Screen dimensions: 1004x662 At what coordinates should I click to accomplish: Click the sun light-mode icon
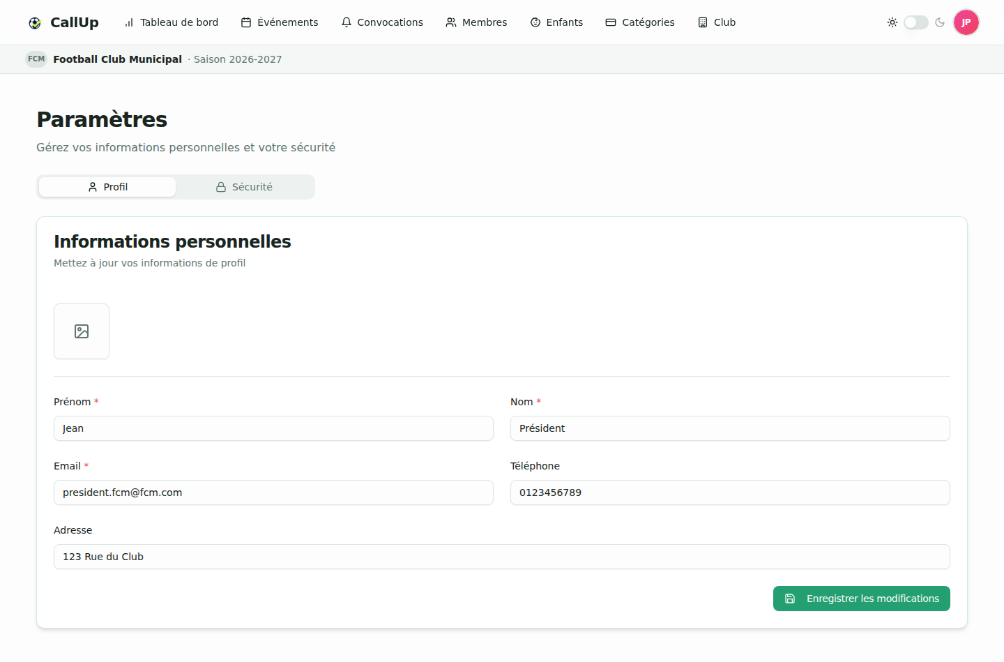click(x=892, y=22)
